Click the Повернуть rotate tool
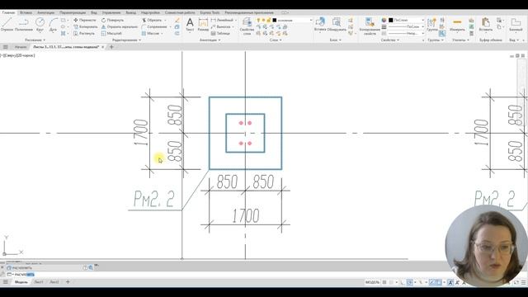 tap(112, 20)
